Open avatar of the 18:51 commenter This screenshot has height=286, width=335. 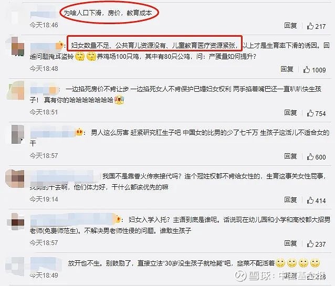(16, 90)
